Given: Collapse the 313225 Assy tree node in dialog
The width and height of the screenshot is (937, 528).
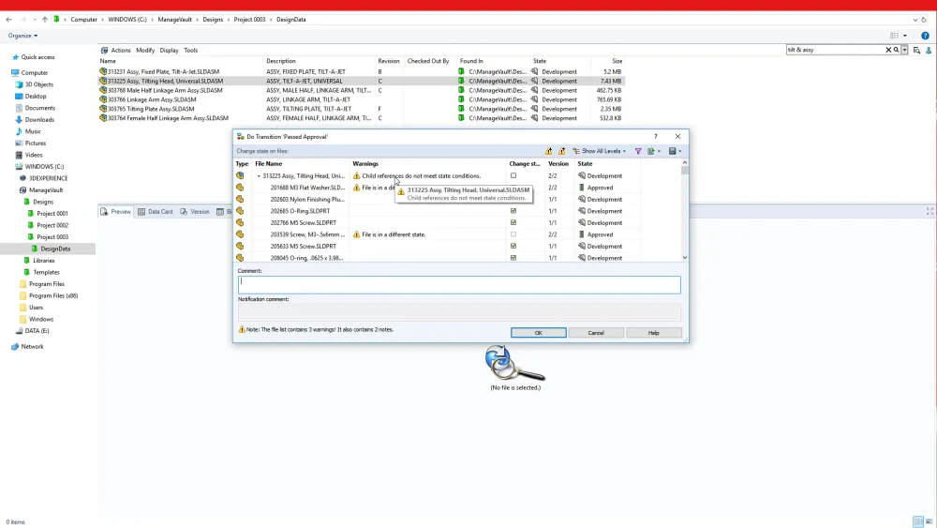Looking at the screenshot, I should tap(259, 176).
